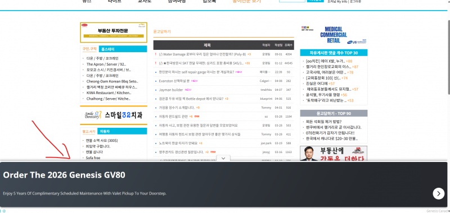Click author name jessyj
Viewport: 450px width, 213px height.
click(265, 152)
